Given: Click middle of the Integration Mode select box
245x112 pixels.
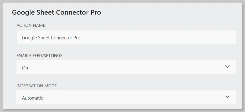Looking at the screenshot, I should [126, 97].
